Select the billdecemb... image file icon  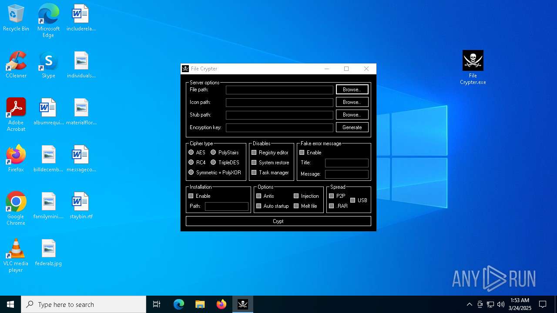(x=48, y=159)
